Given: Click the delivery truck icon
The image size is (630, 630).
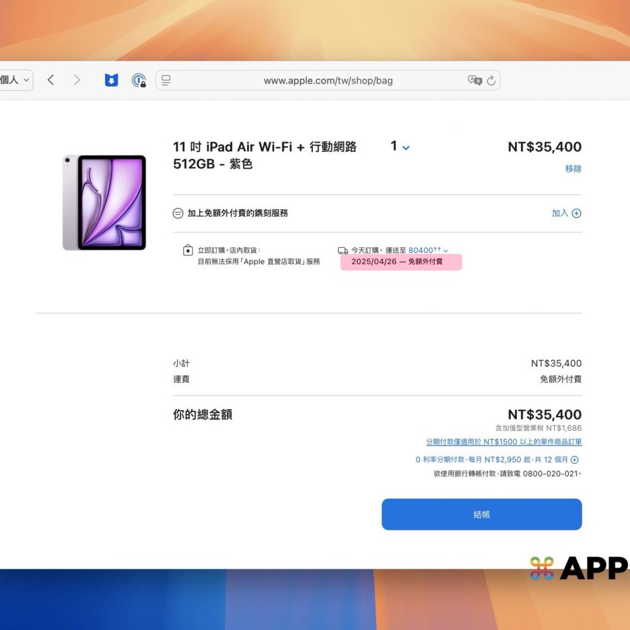Looking at the screenshot, I should pyautogui.click(x=343, y=250).
